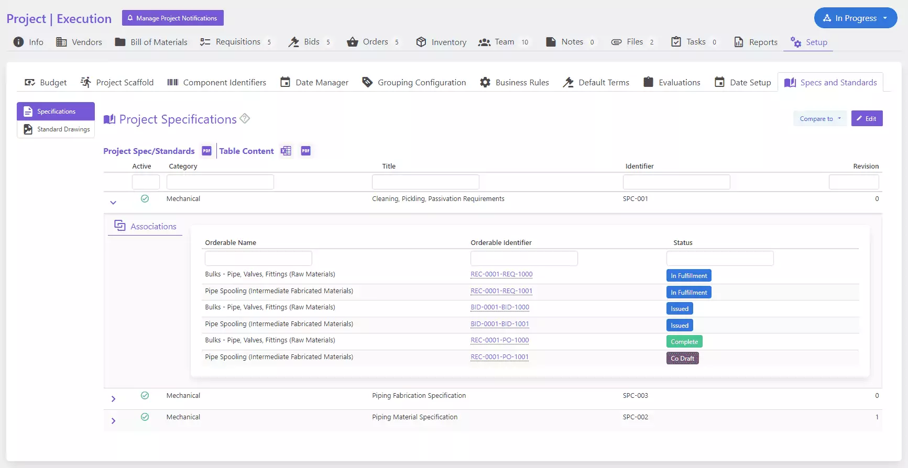Click the Component Identifiers barcode icon

[173, 82]
